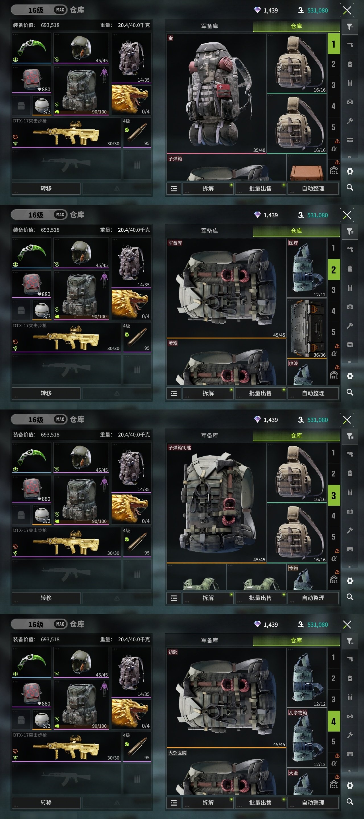Toggle the container filter icon on the page 3 screen
364x819 pixels.
point(350,549)
